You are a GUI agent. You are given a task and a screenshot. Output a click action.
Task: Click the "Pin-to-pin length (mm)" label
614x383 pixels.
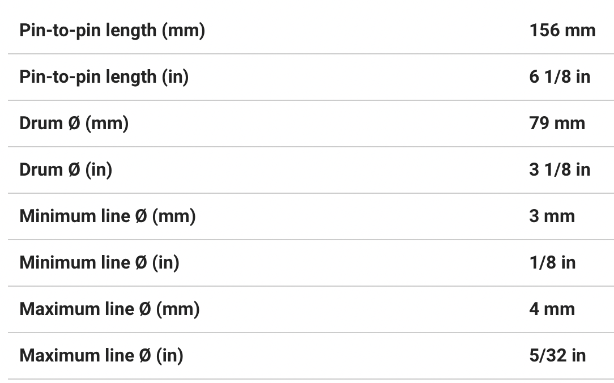pos(112,31)
